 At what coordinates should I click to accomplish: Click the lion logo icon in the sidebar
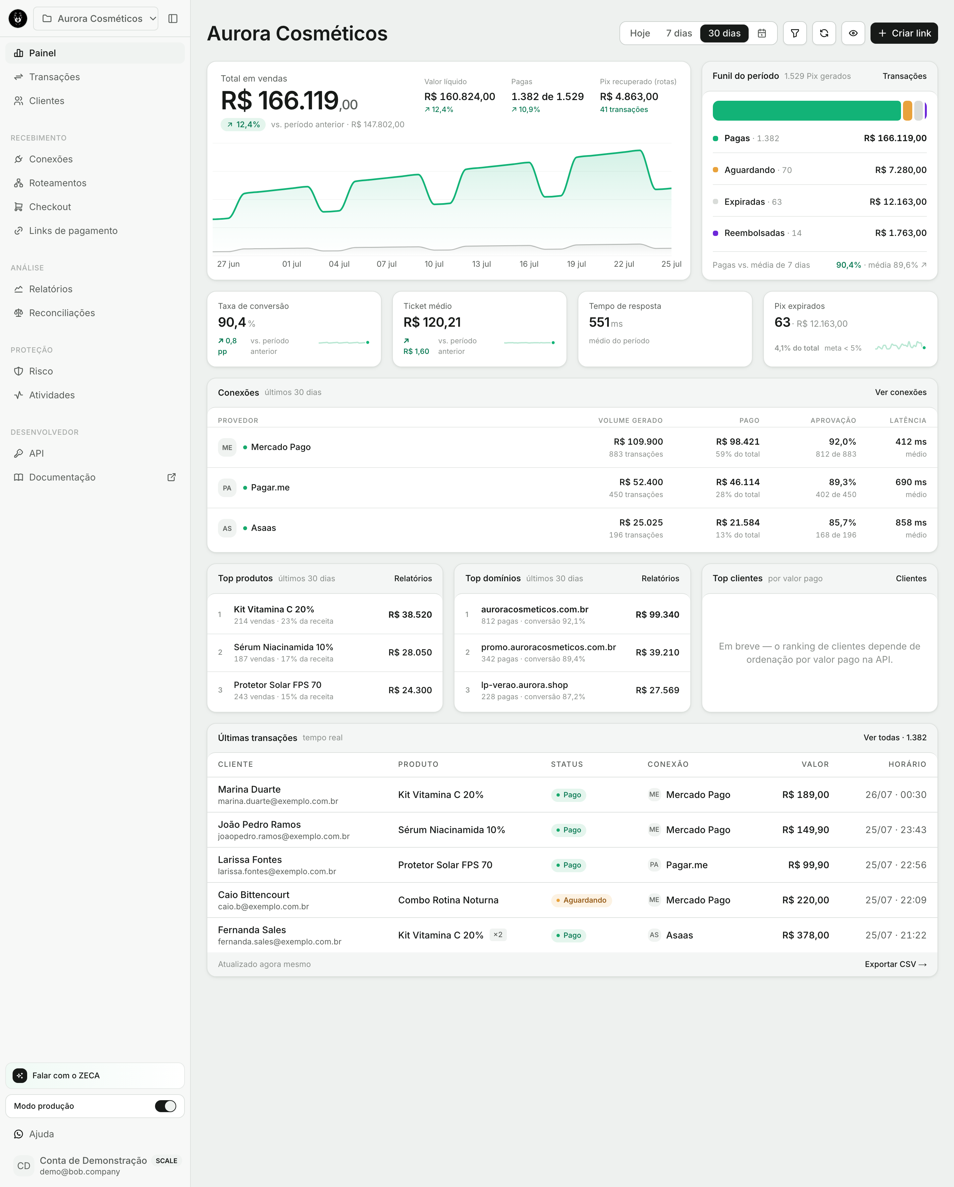[x=18, y=19]
